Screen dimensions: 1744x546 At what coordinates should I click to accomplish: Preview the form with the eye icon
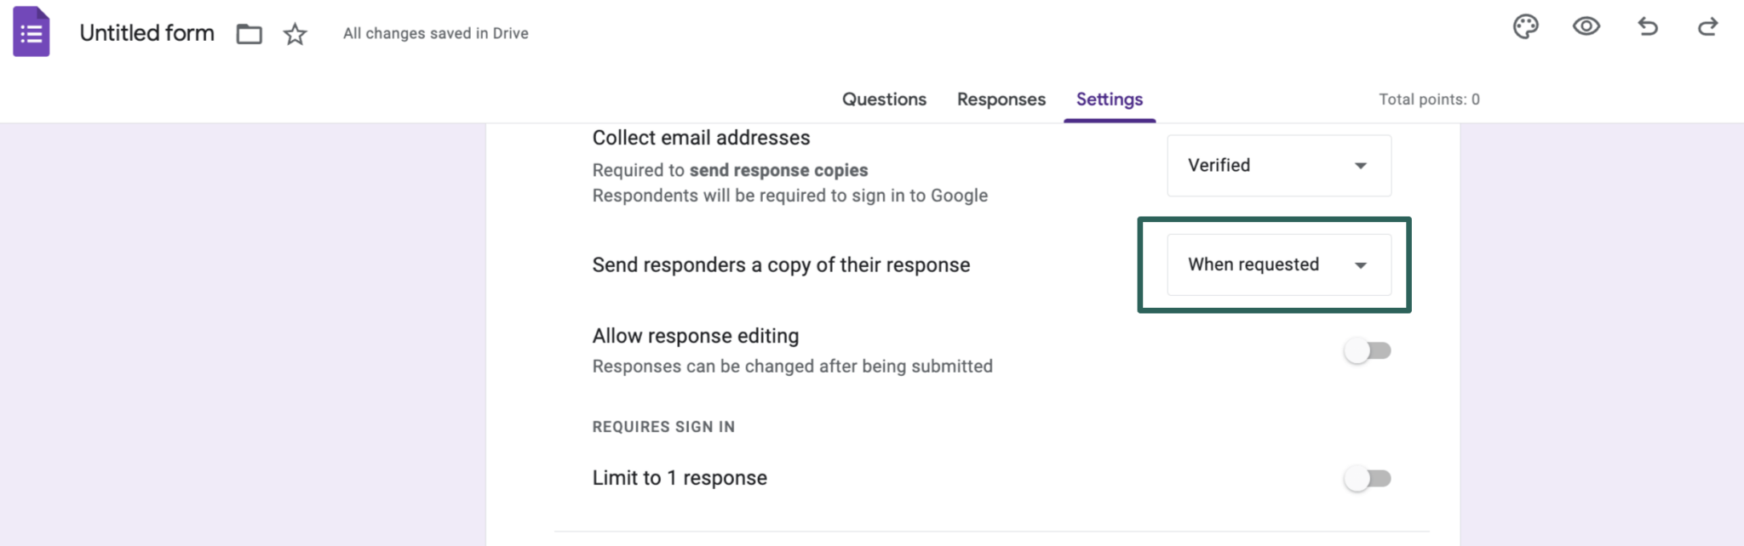tap(1586, 27)
